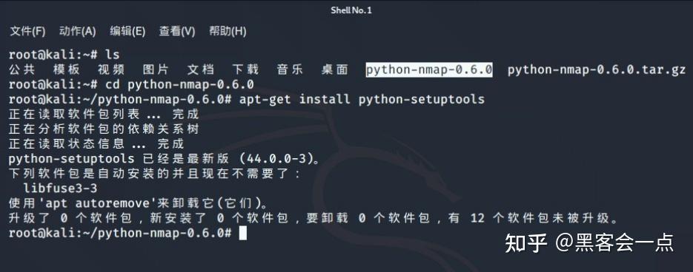Open the 编辑(E) menu
Image resolution: width=693 pixels, height=272 pixels.
pyautogui.click(x=127, y=31)
